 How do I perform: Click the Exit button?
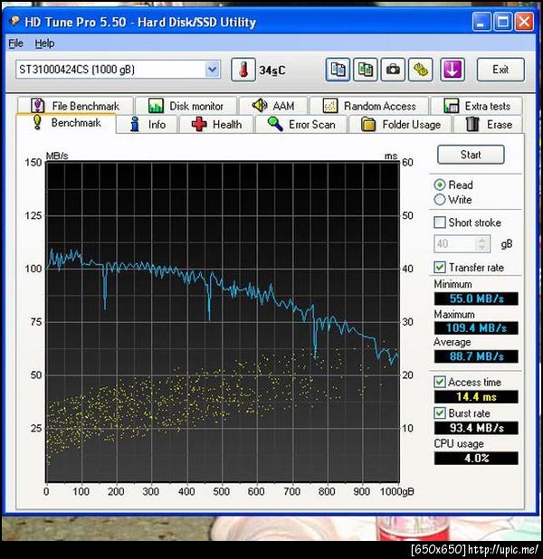(500, 70)
